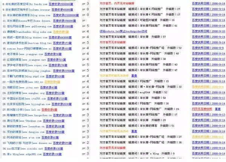Open row 23 www.jitui.net site link
The image size is (226, 162).
click(x=23, y=87)
